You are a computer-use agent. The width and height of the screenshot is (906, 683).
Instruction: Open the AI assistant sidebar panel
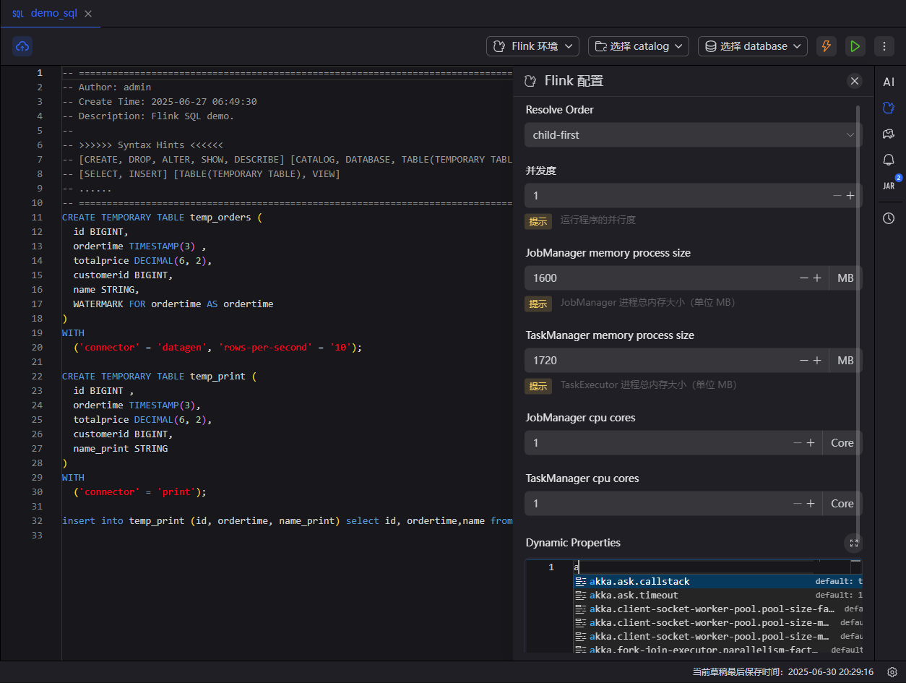889,82
